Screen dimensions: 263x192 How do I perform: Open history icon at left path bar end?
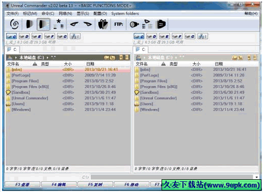[127, 58]
